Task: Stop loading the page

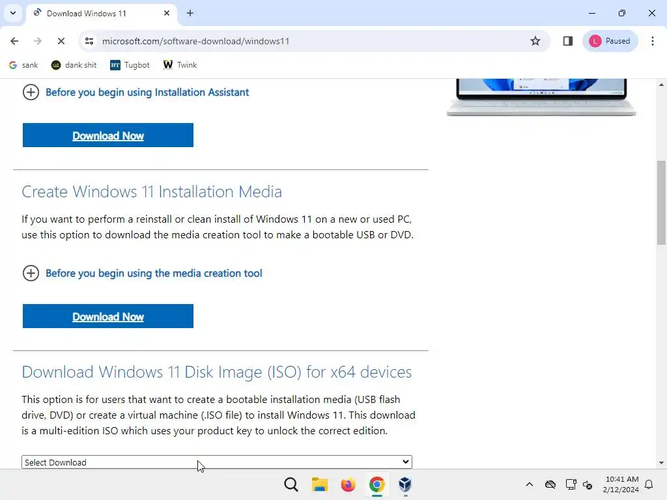Action: pyautogui.click(x=61, y=41)
